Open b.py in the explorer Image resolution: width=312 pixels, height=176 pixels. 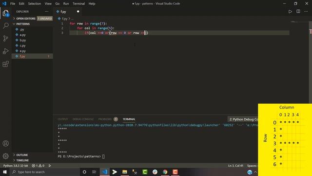[32, 40]
